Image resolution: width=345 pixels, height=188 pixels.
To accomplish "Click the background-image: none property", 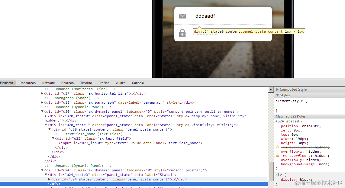I will (305, 164).
